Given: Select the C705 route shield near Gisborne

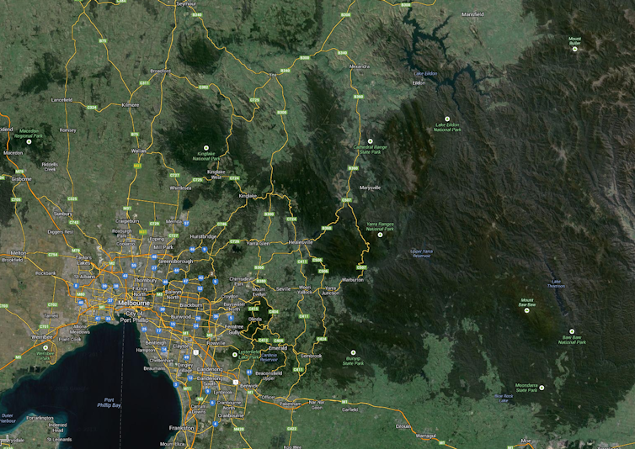Looking at the screenshot, I should [x=16, y=199].
